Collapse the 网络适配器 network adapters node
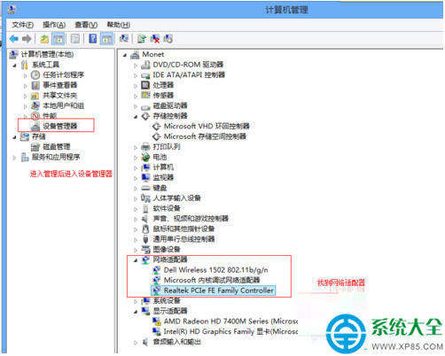 (x=136, y=260)
